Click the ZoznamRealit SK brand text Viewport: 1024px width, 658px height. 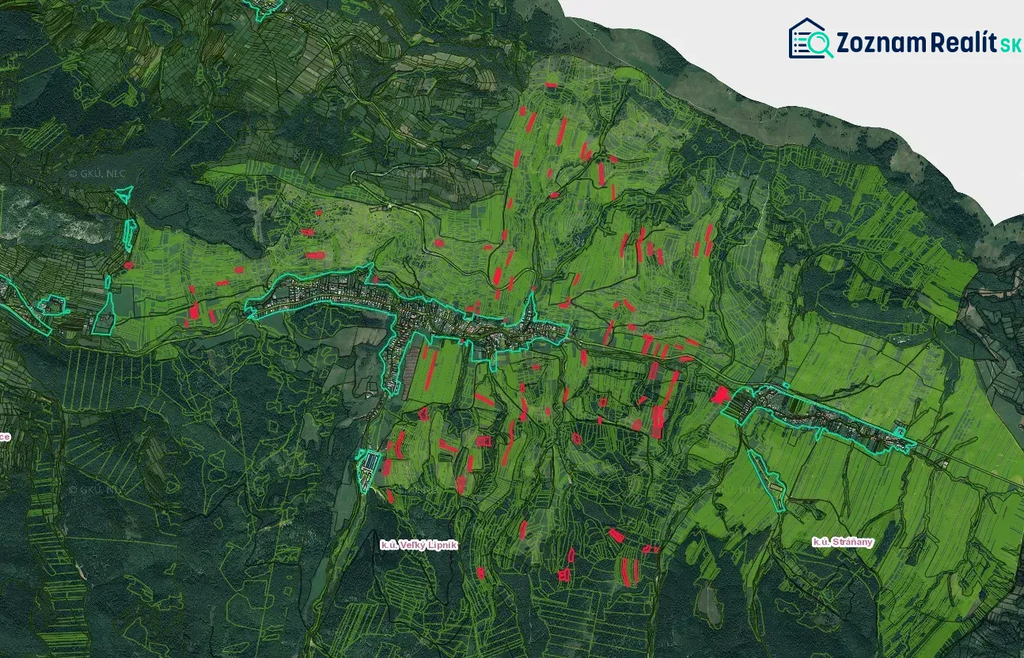click(x=928, y=43)
